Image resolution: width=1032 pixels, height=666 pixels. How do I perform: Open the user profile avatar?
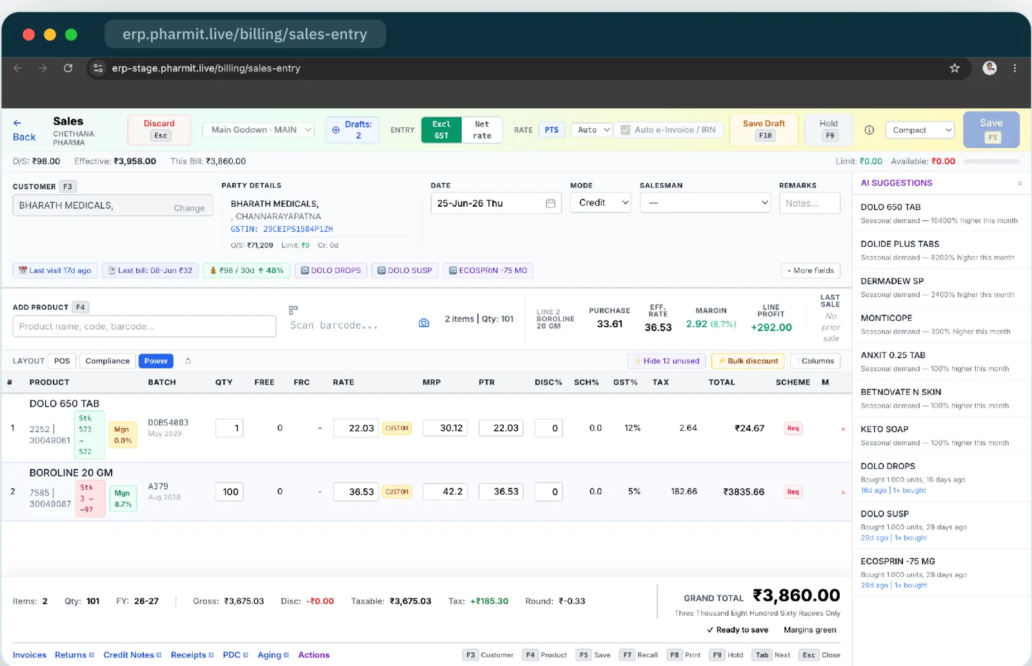989,68
